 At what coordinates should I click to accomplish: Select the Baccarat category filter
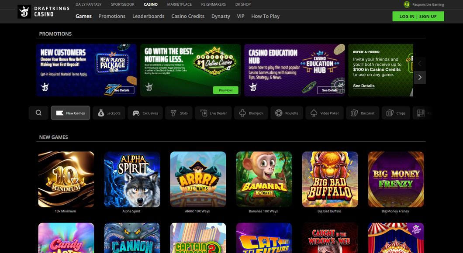pyautogui.click(x=363, y=113)
